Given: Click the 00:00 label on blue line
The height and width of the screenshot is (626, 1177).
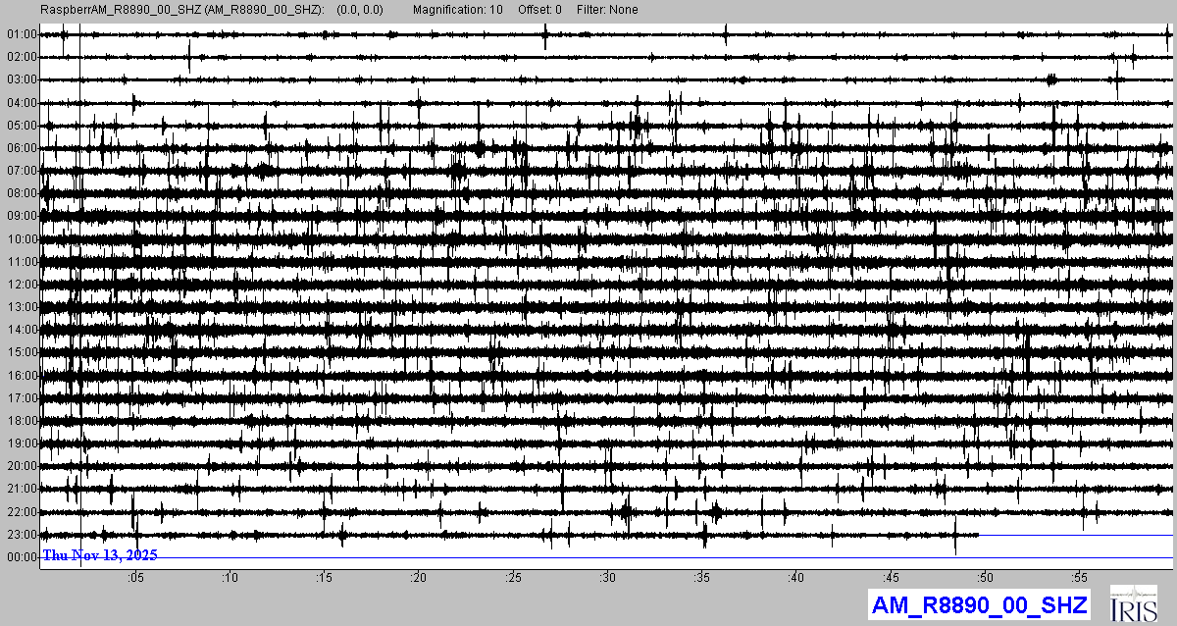Looking at the screenshot, I should [x=21, y=557].
